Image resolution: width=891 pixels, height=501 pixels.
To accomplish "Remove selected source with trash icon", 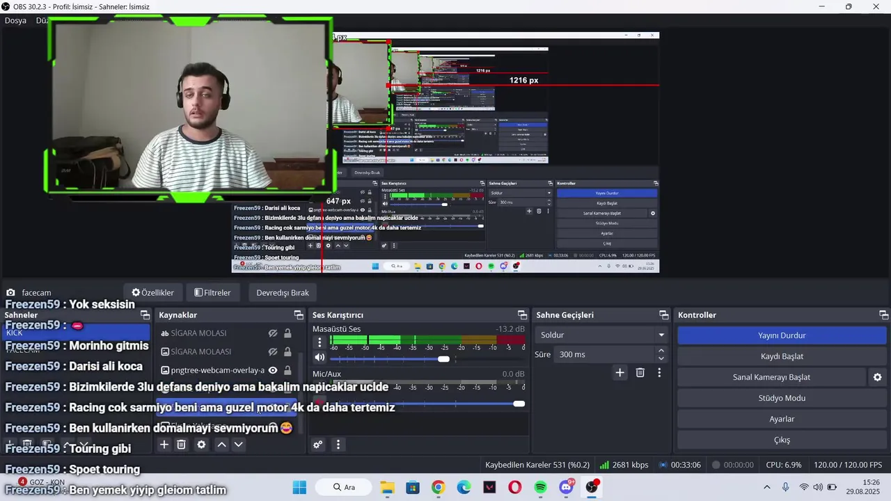I will [x=181, y=445].
